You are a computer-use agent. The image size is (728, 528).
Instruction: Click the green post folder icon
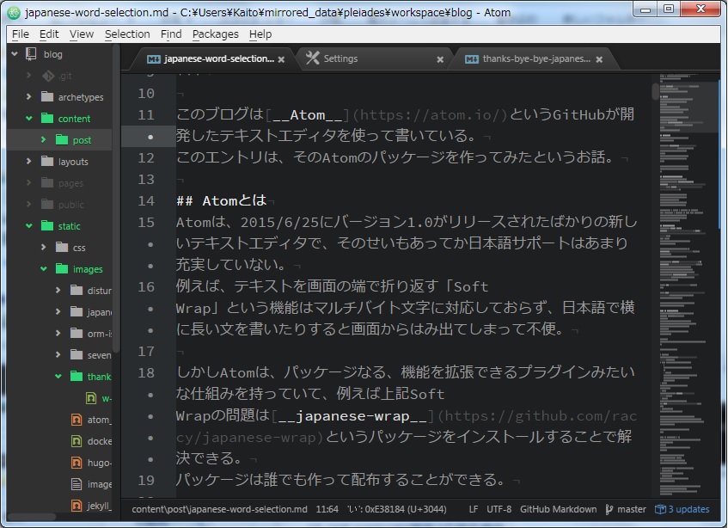click(x=62, y=139)
